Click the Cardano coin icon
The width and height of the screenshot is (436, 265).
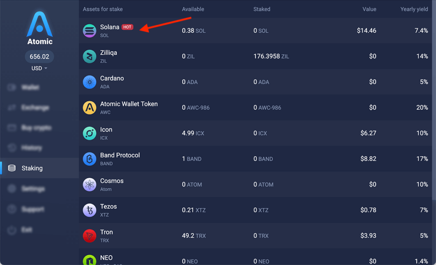89,82
